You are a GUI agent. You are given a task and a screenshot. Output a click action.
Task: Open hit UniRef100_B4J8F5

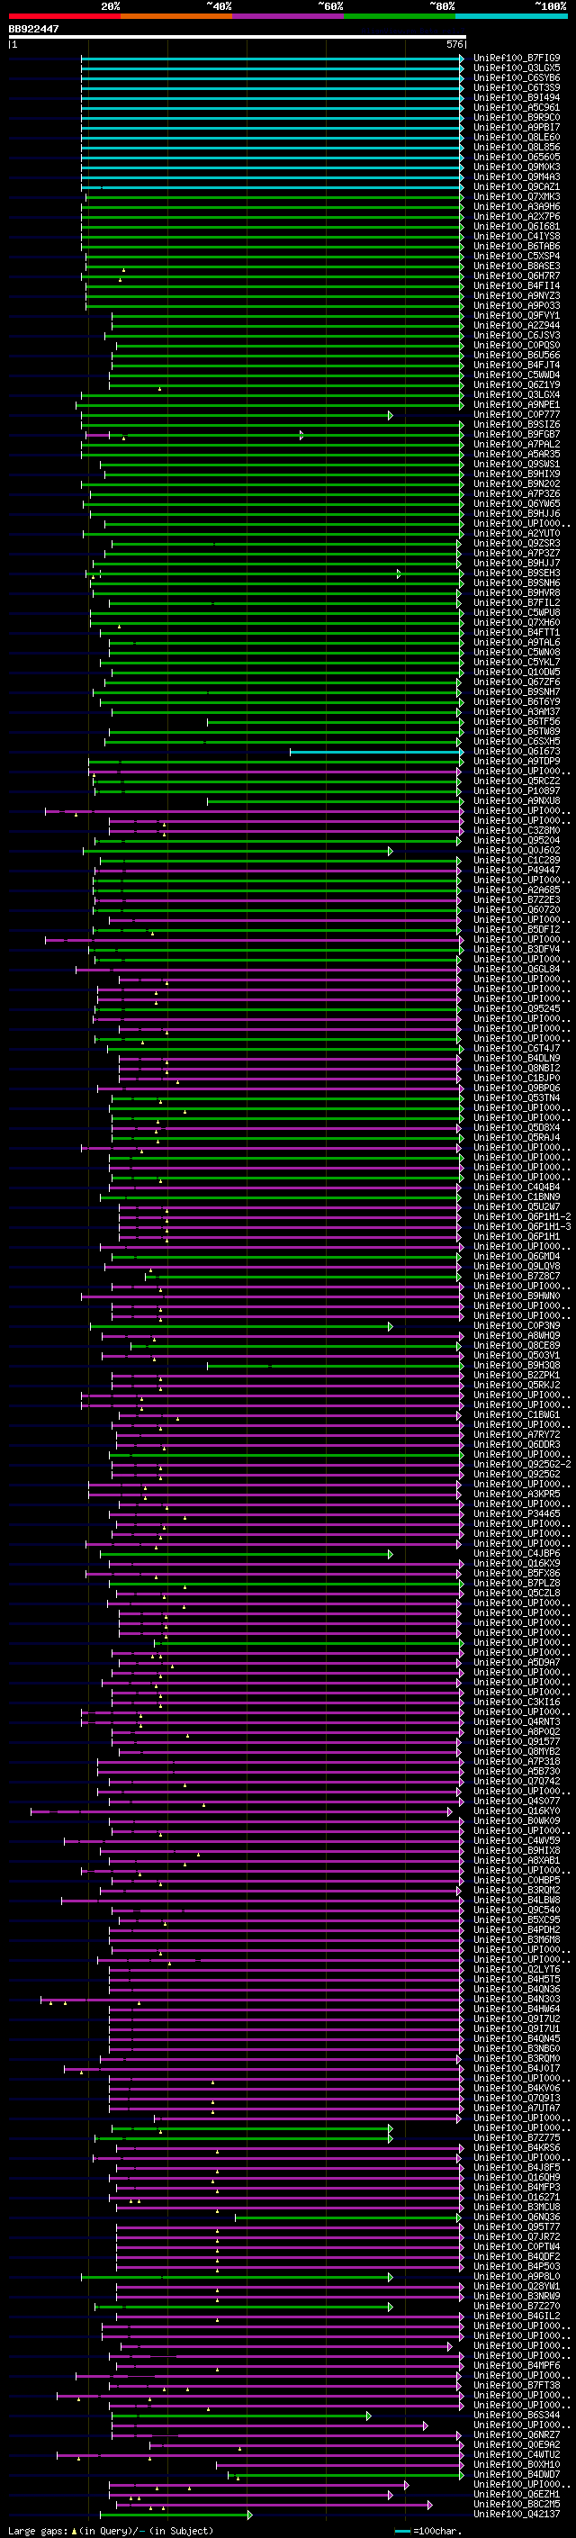(516, 2168)
